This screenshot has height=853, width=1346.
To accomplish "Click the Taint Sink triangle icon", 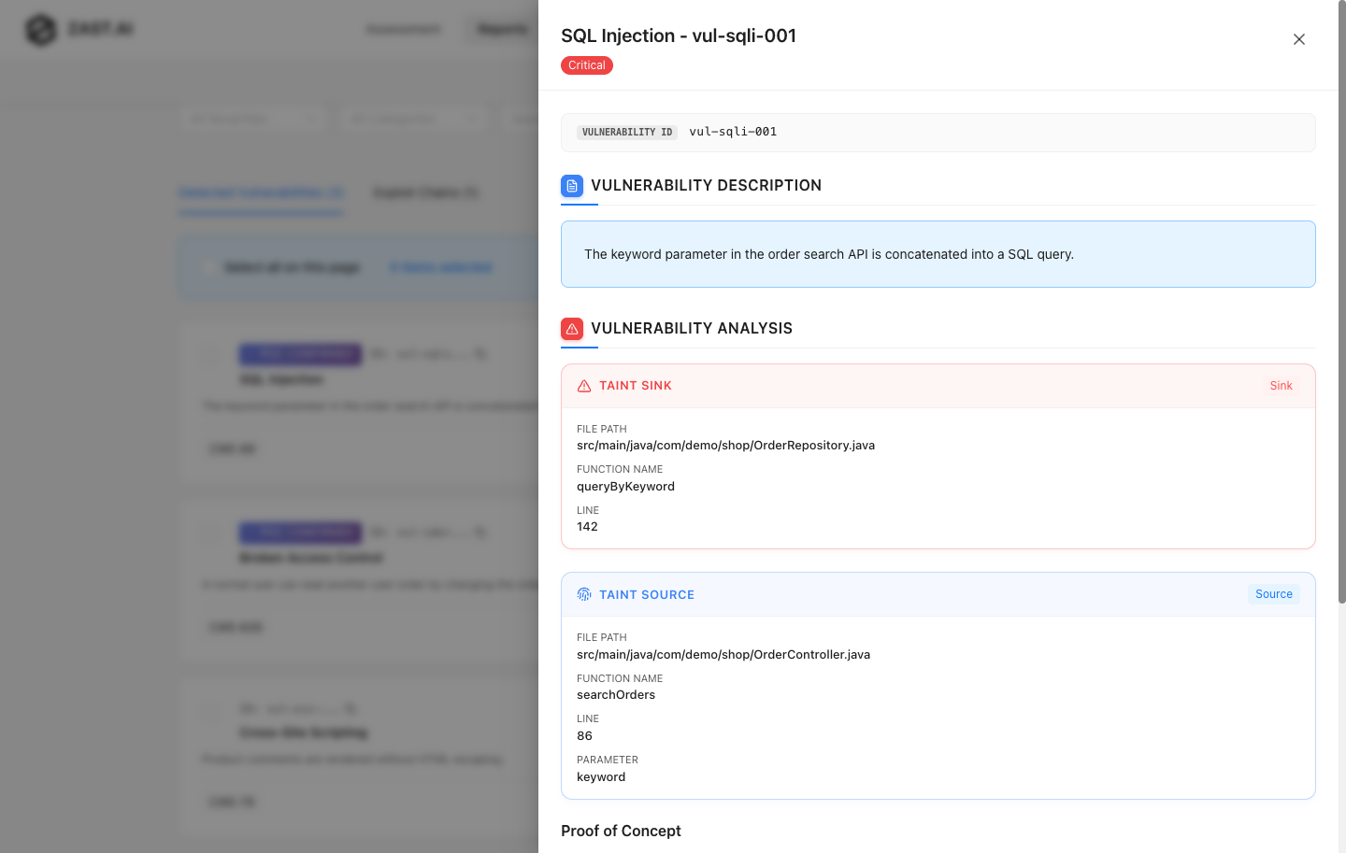I will [x=584, y=386].
